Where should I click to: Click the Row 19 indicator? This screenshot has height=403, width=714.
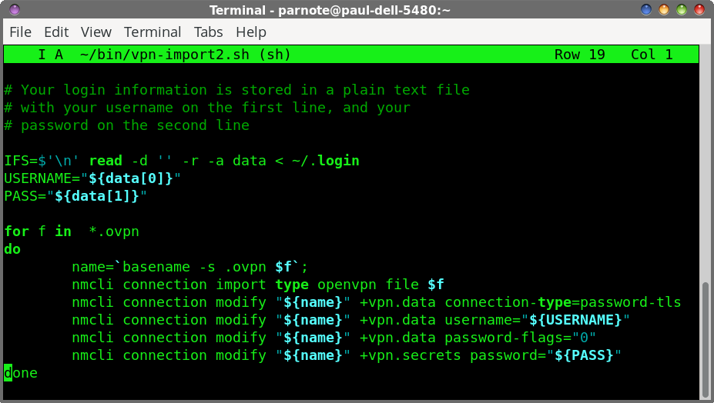tap(579, 55)
